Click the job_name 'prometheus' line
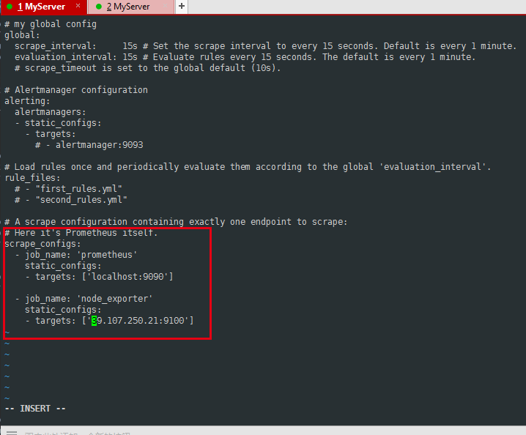The image size is (526, 435). click(x=76, y=255)
